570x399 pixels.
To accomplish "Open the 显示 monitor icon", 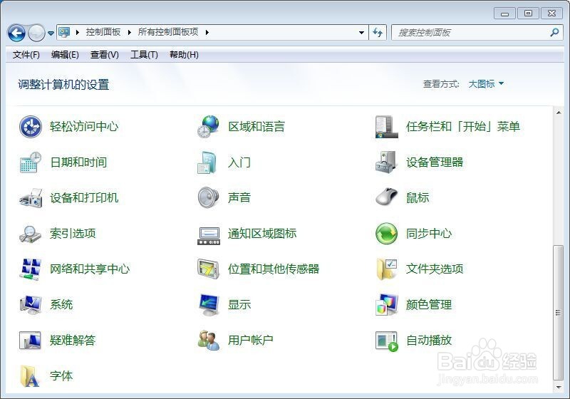I will click(x=208, y=304).
